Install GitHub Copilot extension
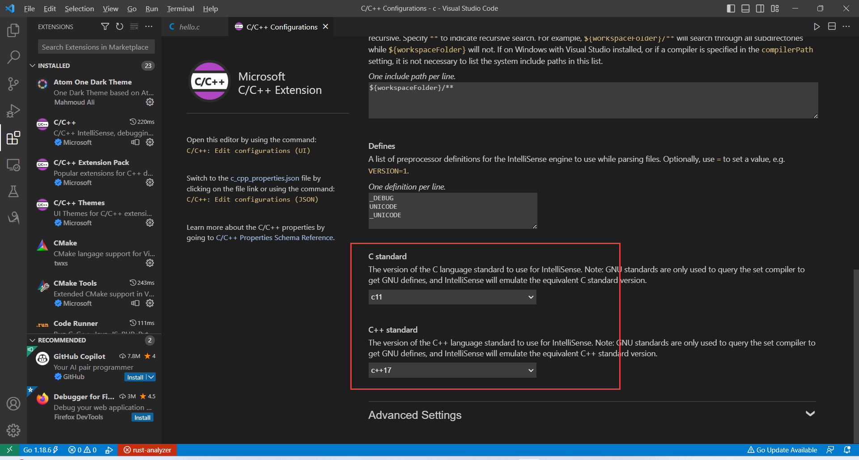Screen dimensions: 859x460 coord(135,377)
